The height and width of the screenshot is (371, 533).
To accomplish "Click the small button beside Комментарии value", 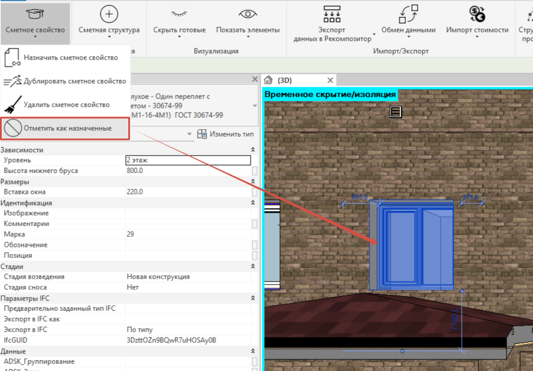I will tap(254, 224).
